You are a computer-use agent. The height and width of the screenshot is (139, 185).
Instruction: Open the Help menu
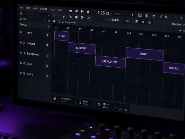[60, 10]
